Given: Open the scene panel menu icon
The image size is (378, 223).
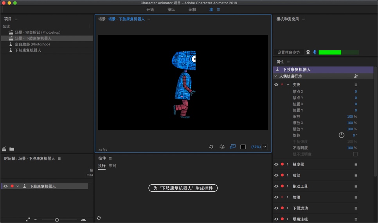Looking at the screenshot, I should pyautogui.click(x=149, y=19).
